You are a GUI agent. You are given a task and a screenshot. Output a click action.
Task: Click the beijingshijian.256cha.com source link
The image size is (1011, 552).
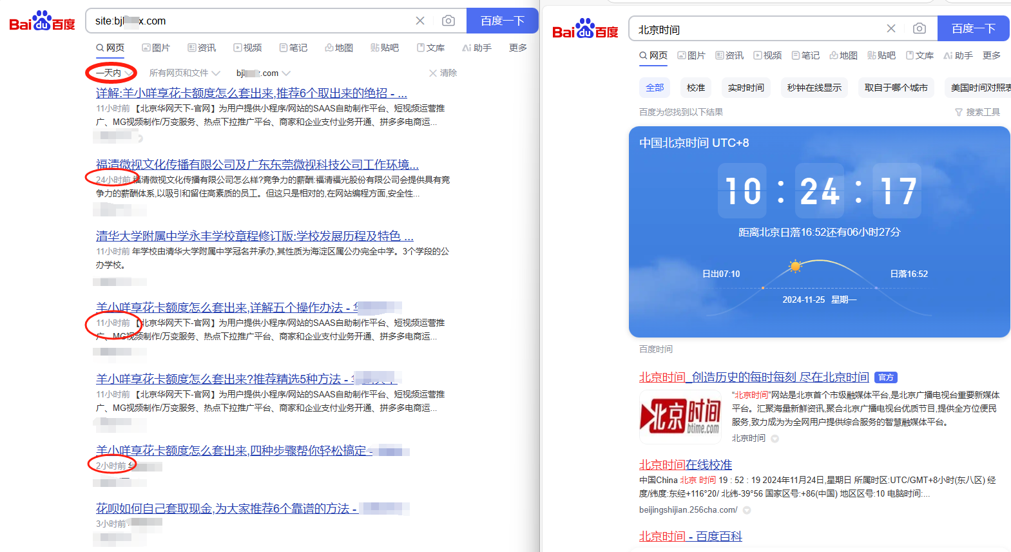(688, 509)
